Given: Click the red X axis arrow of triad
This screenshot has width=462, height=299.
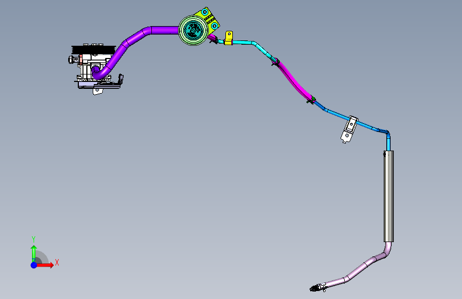Looking at the screenshot, I should [46, 265].
